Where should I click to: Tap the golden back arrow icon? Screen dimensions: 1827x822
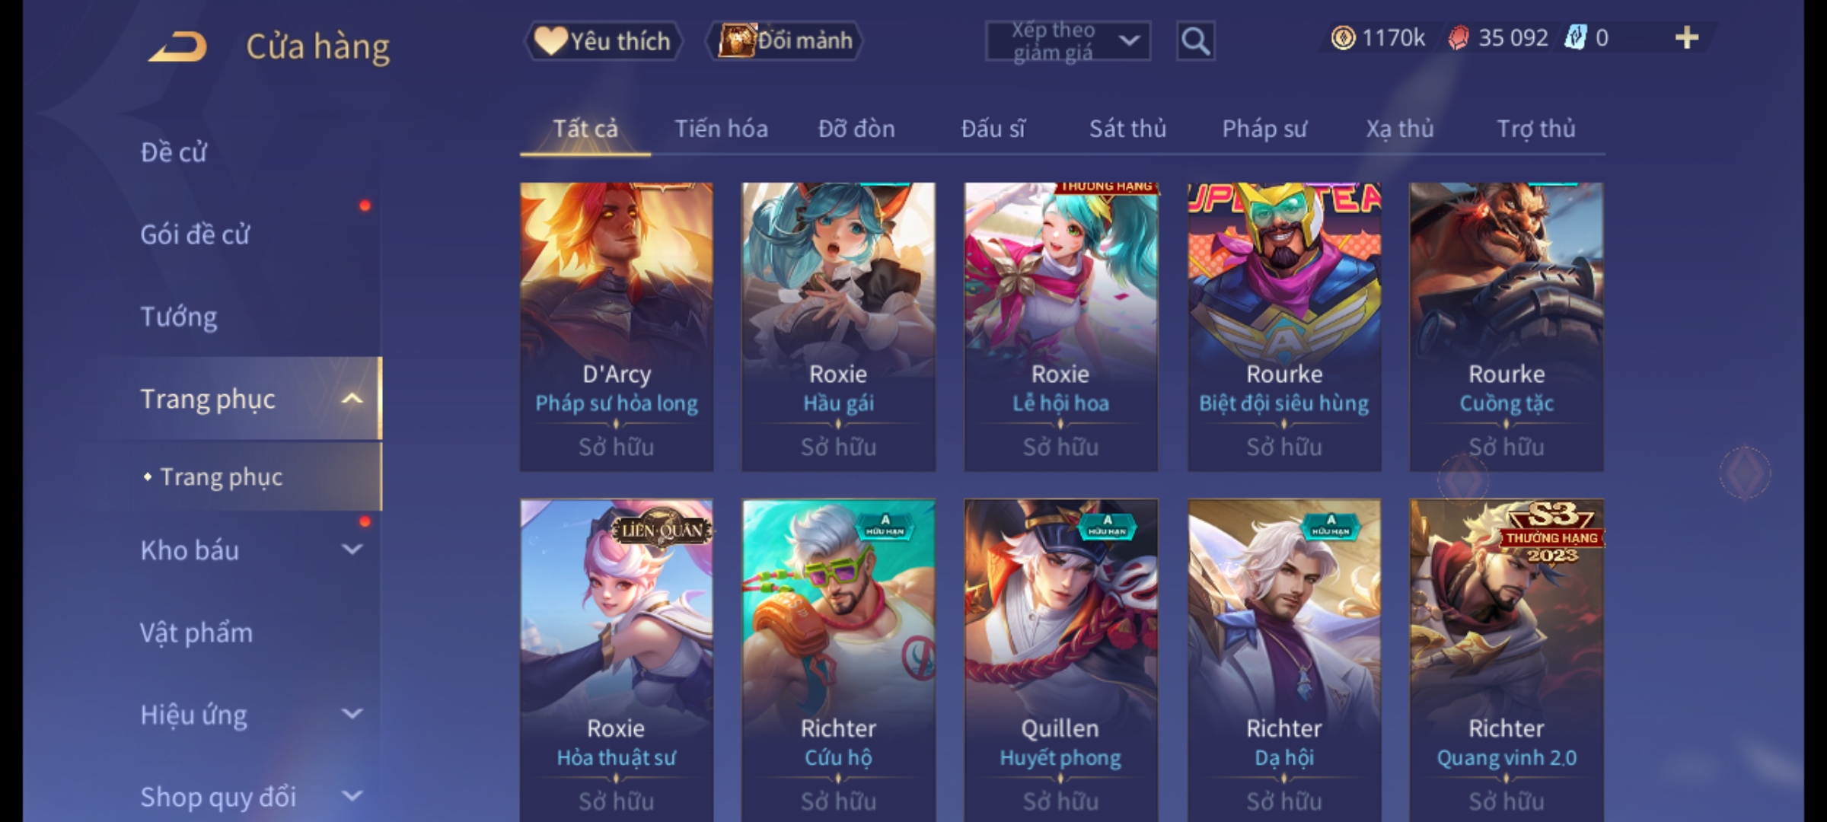(x=178, y=47)
